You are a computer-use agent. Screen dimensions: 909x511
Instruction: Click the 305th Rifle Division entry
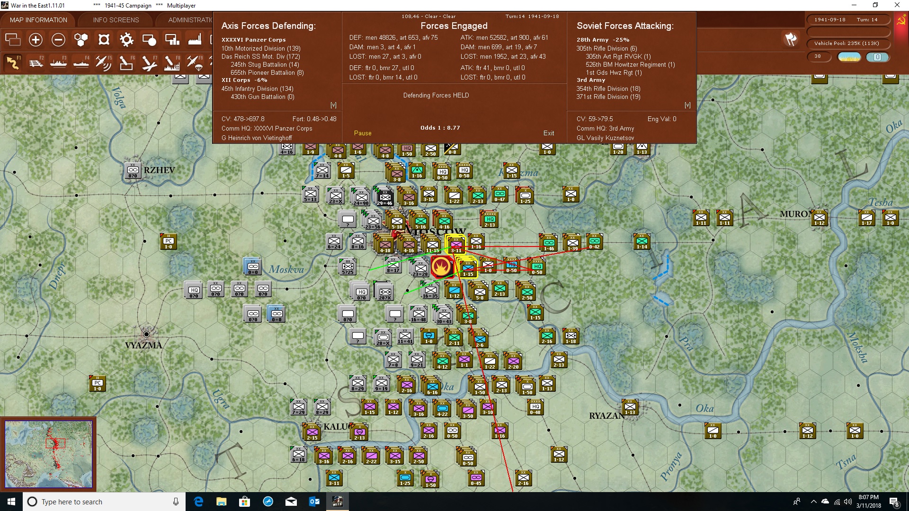click(x=606, y=48)
